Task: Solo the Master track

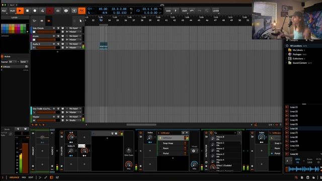Action: [58, 117]
